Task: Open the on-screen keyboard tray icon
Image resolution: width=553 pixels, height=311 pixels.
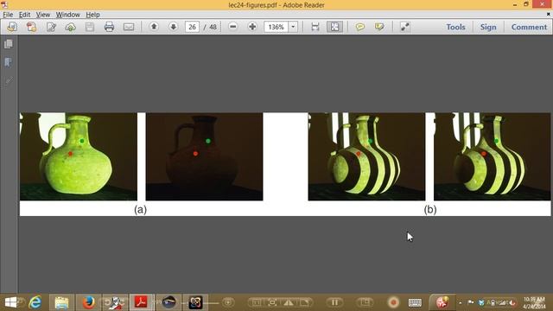Action: point(415,302)
